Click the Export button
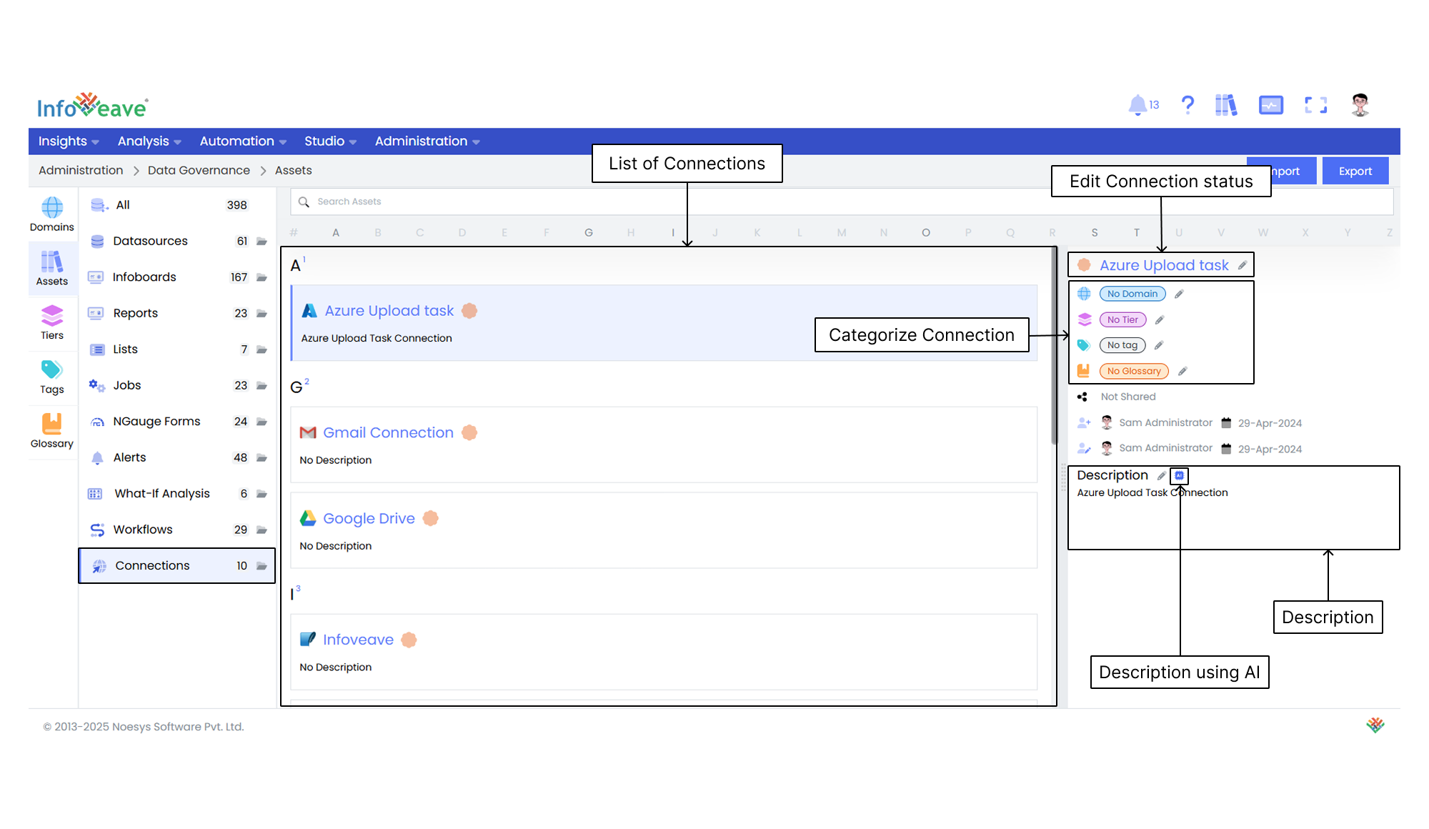 [x=1355, y=171]
